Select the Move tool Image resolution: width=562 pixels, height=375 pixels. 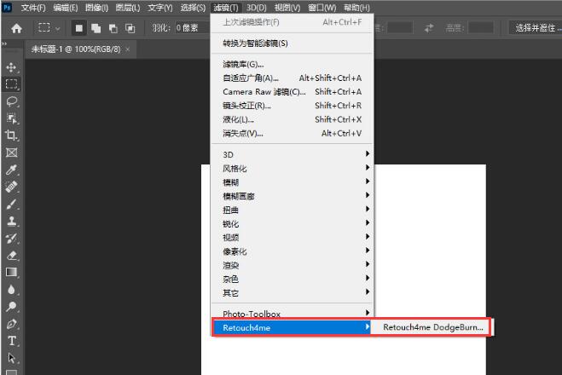click(11, 67)
